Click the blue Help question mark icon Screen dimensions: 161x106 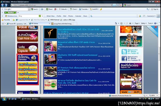[155, 23]
